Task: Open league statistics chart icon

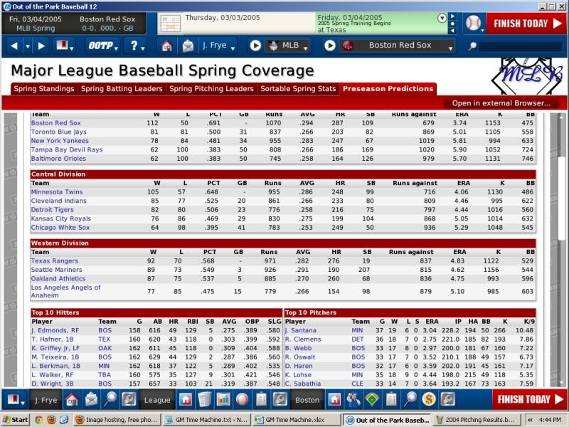Action: point(224,401)
